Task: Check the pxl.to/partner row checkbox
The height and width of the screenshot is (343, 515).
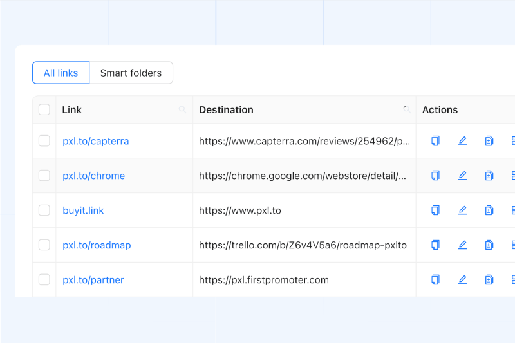Action: point(44,280)
